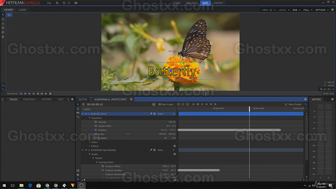Add an effect to Butterfly layer
Screen dimensions: 336x189
(x=174, y=146)
